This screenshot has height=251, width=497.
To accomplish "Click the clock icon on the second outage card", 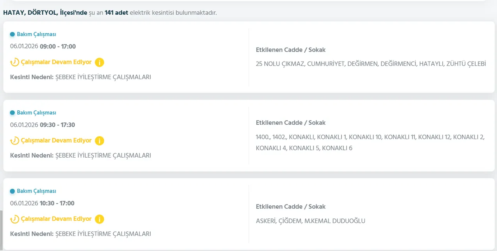I will coord(15,141).
